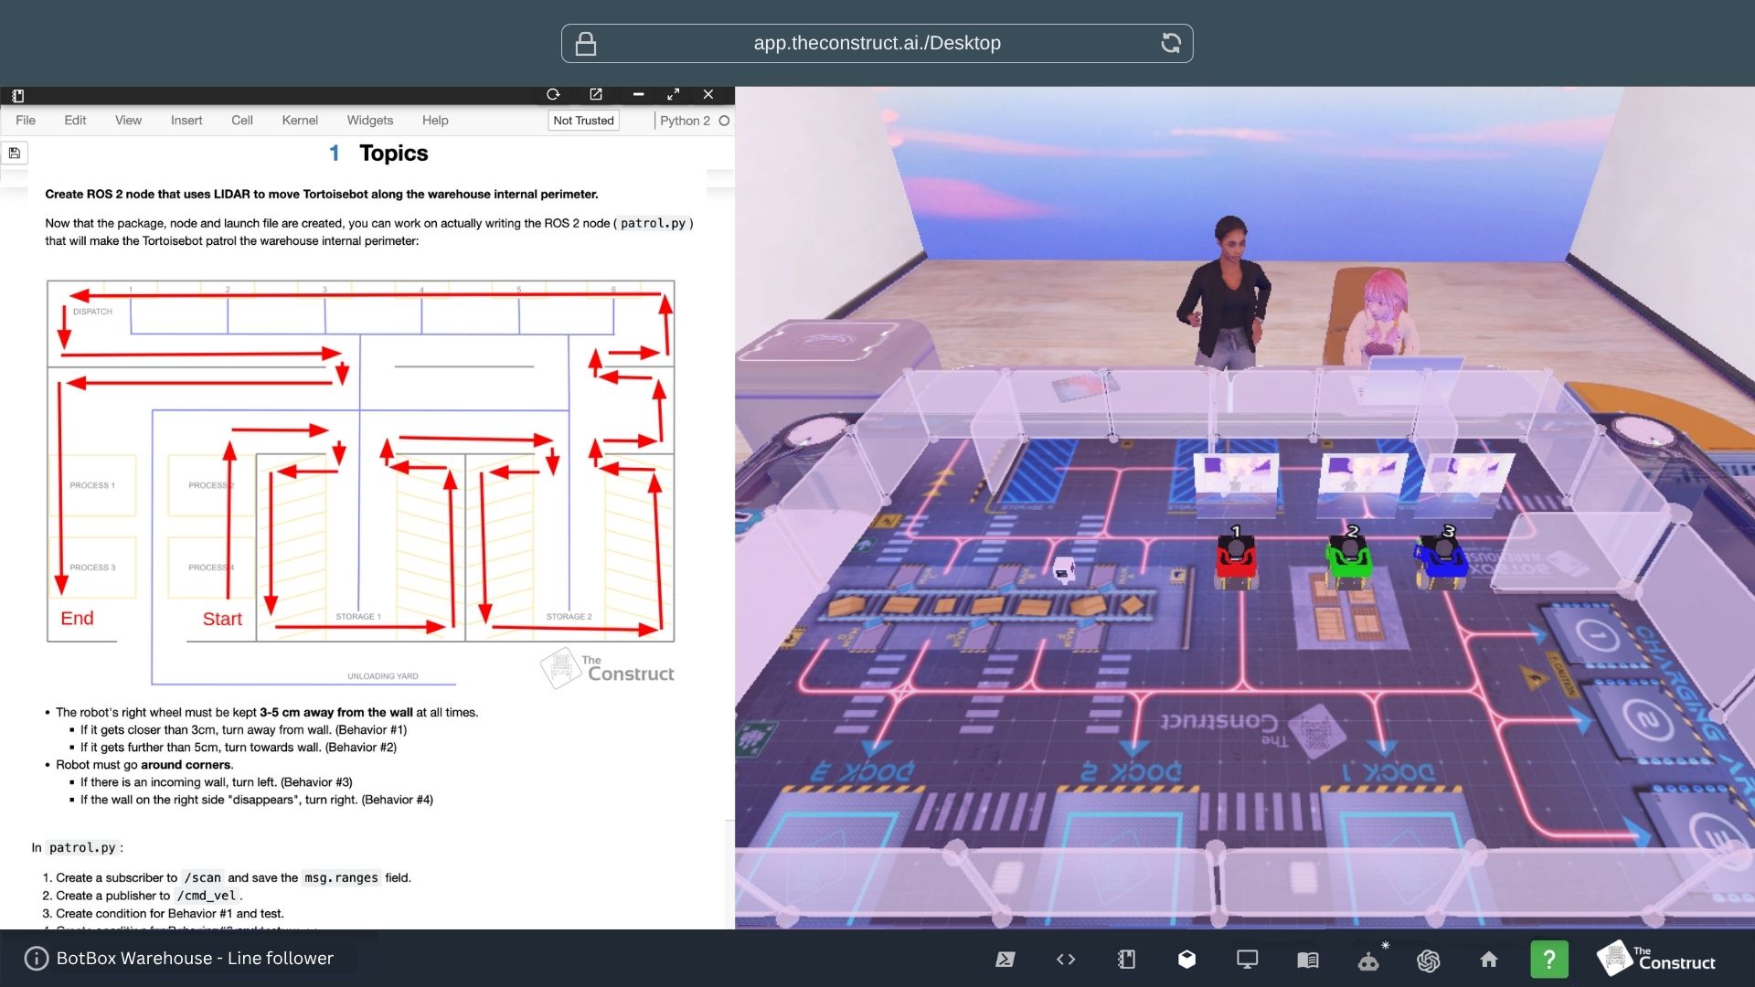Click the kernel status circle indicator

pyautogui.click(x=724, y=121)
